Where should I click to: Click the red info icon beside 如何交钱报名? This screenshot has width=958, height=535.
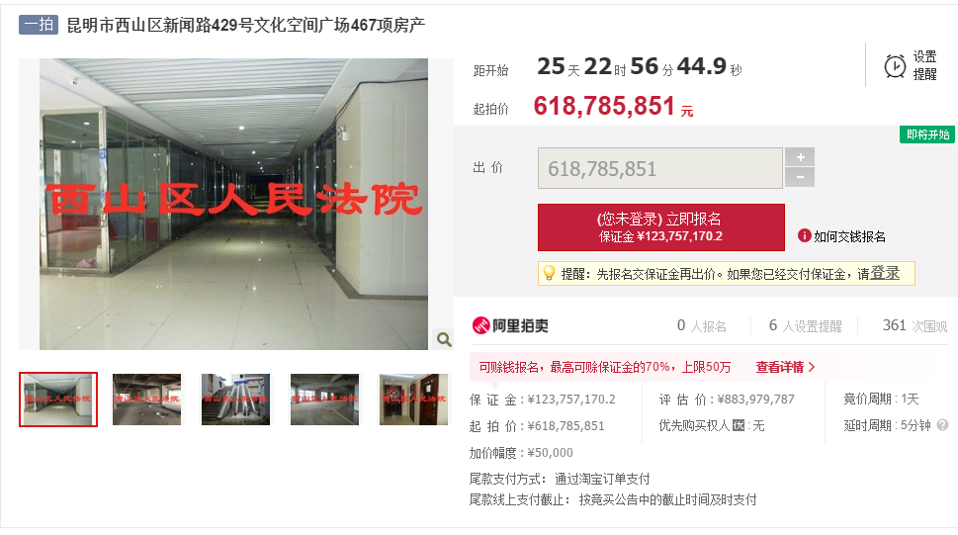[x=804, y=235]
